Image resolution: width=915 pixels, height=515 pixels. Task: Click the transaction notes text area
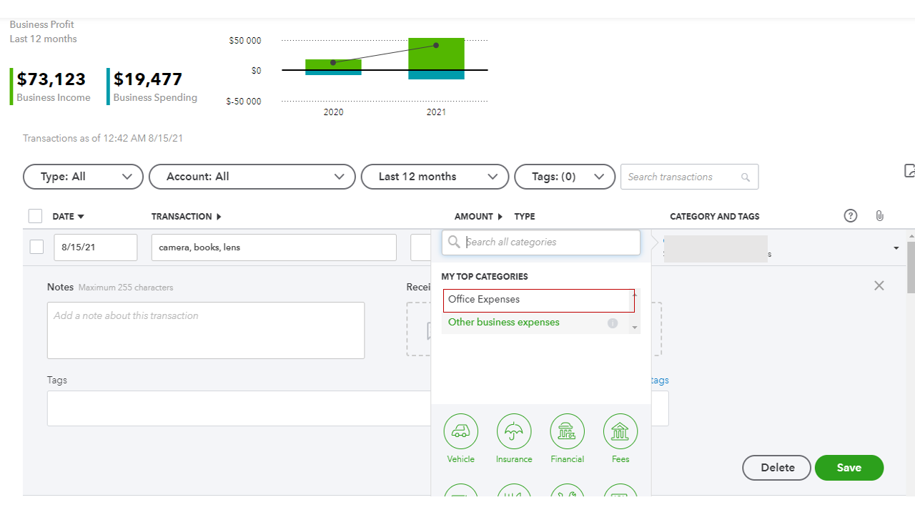(x=206, y=330)
